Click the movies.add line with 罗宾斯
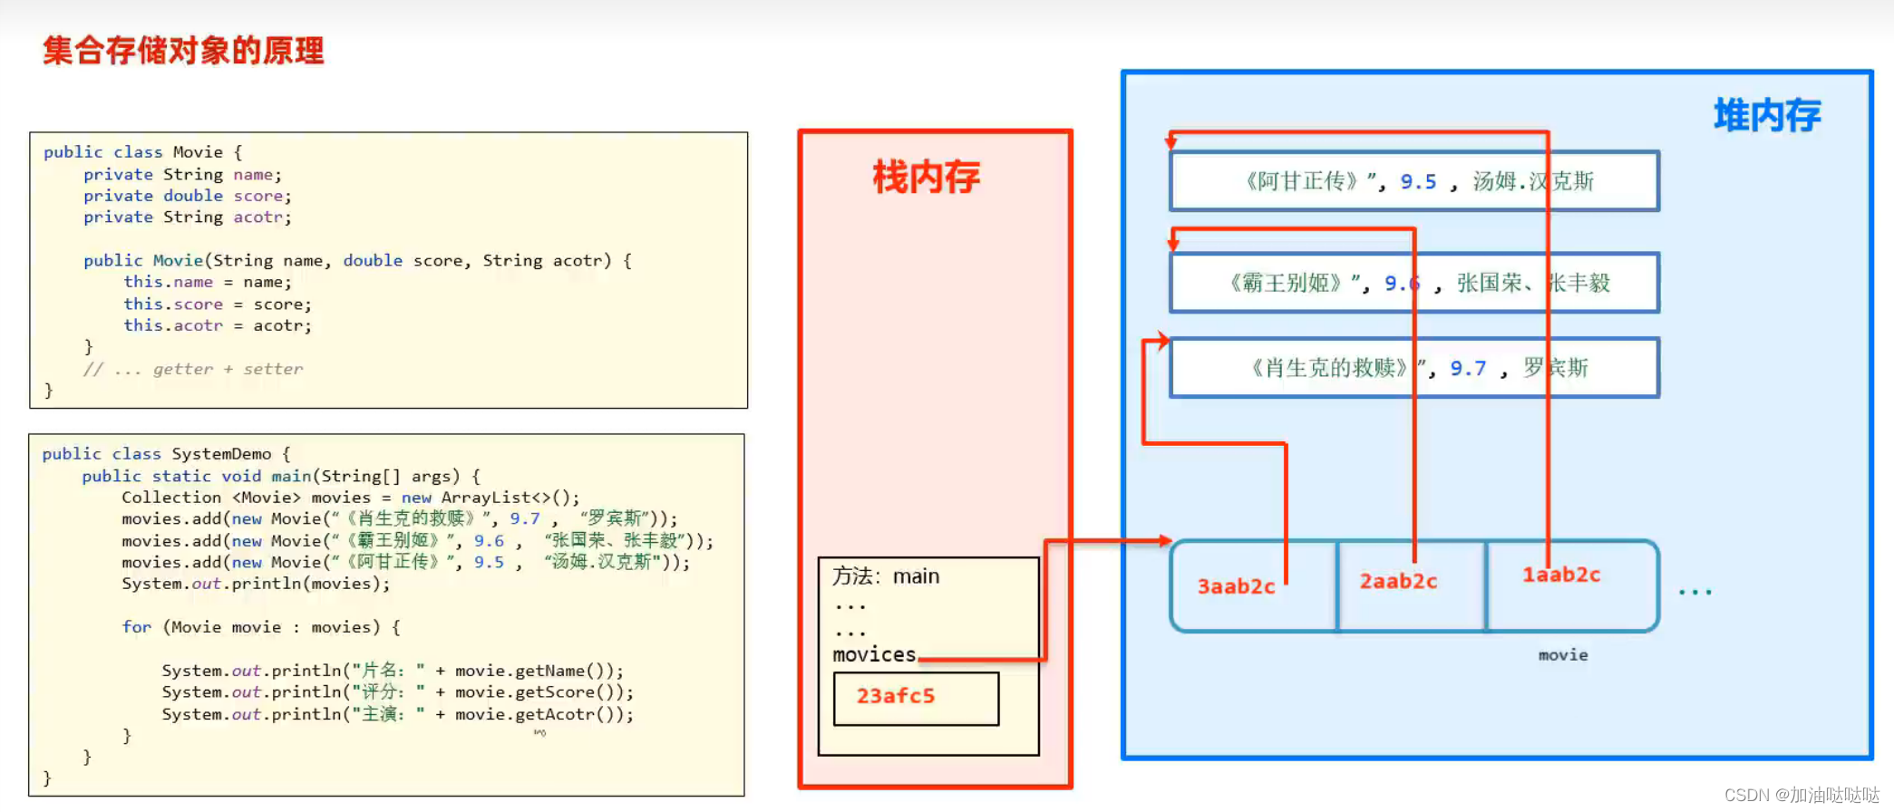The height and width of the screenshot is (812, 1894). [x=400, y=518]
